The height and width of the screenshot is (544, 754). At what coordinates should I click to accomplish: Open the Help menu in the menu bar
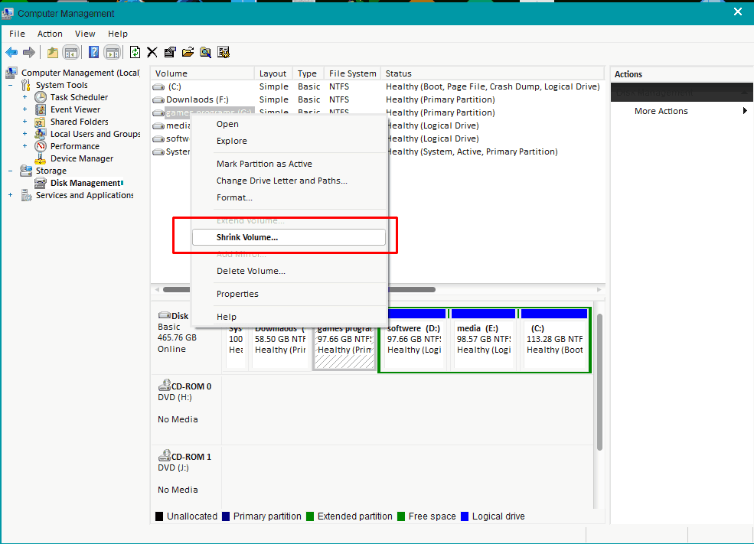point(118,34)
